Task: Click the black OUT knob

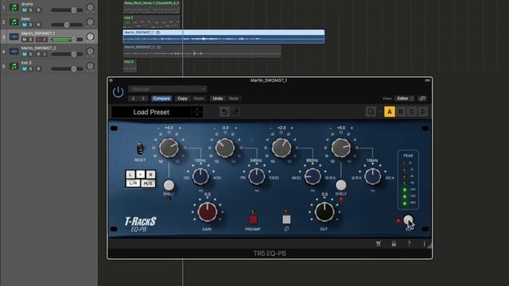Action: tap(324, 212)
